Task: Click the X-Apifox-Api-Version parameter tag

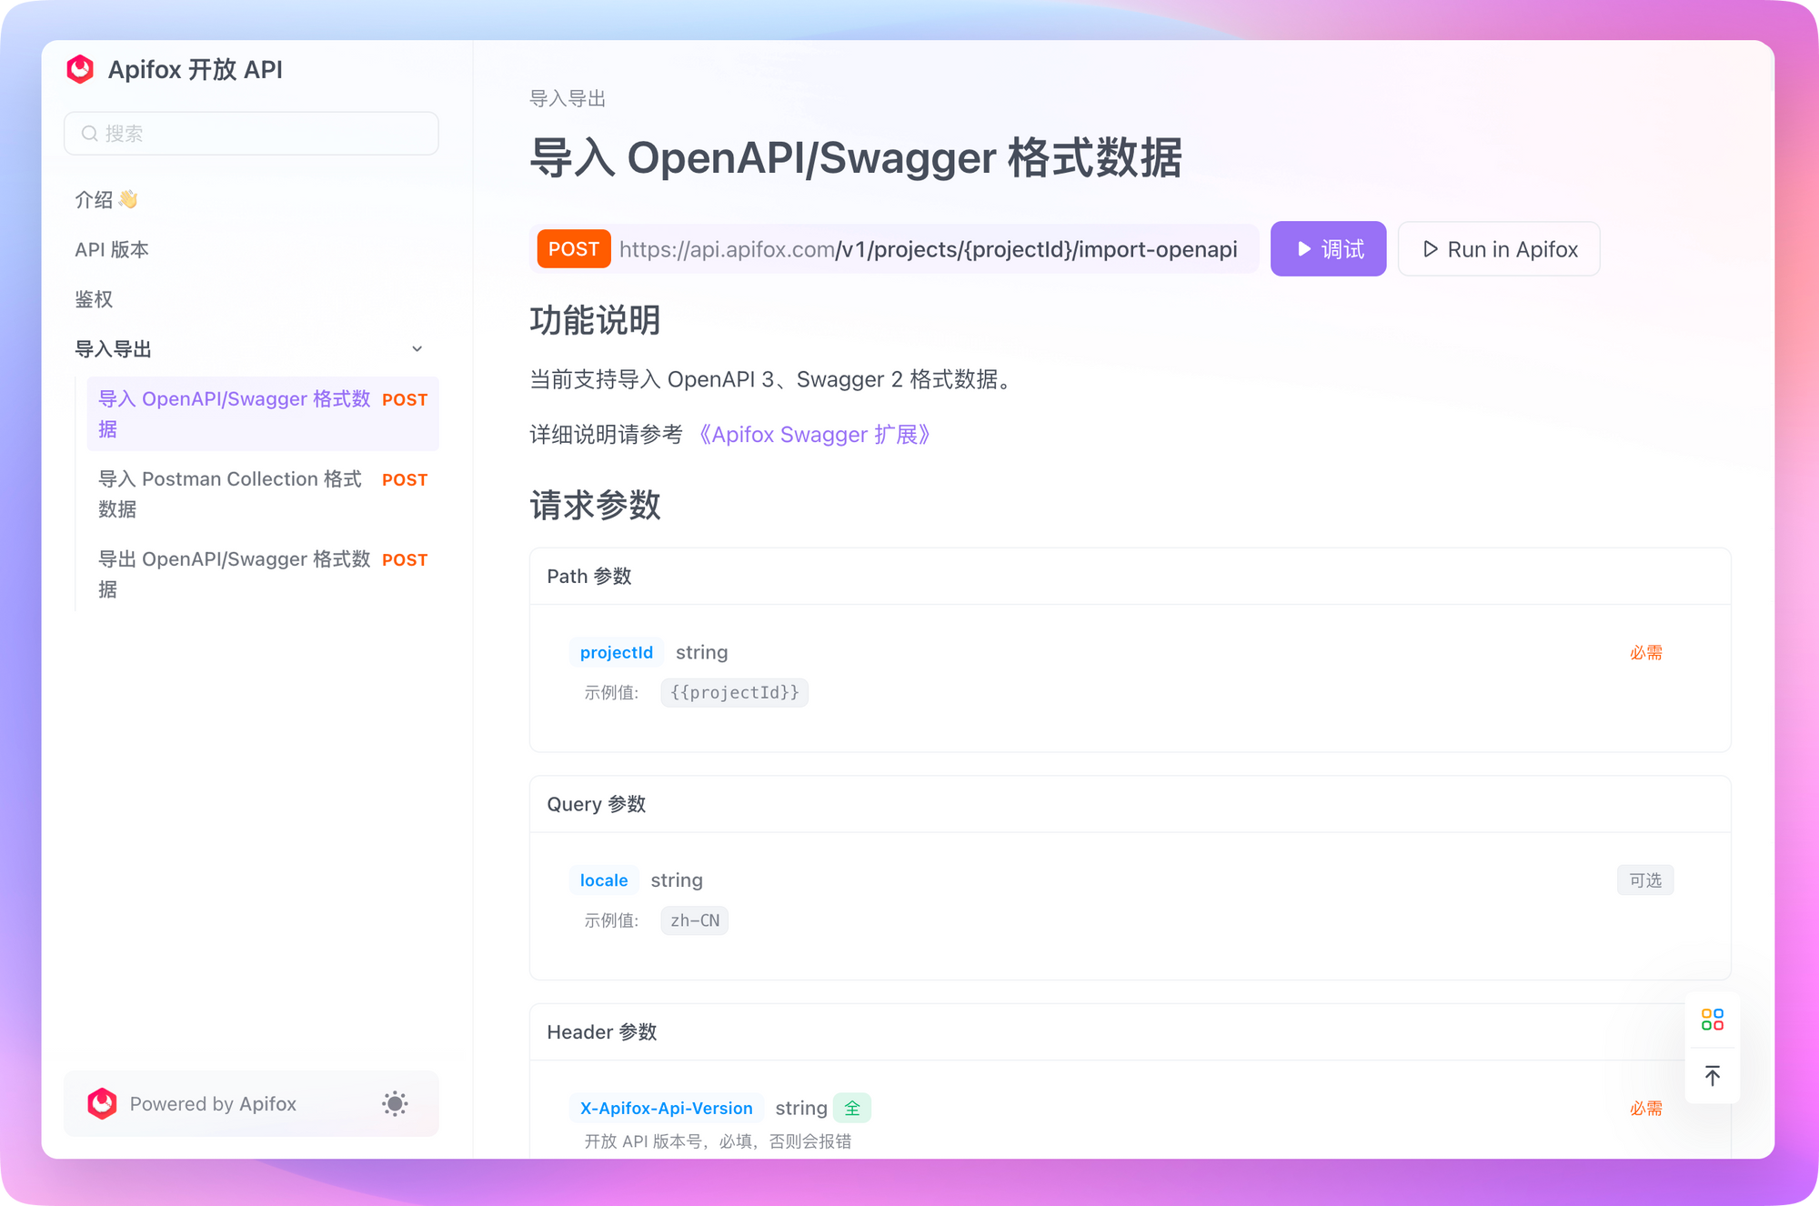Action: tap(667, 1108)
